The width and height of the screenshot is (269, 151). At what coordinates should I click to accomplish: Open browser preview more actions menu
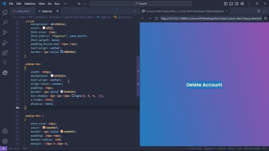tap(264, 11)
